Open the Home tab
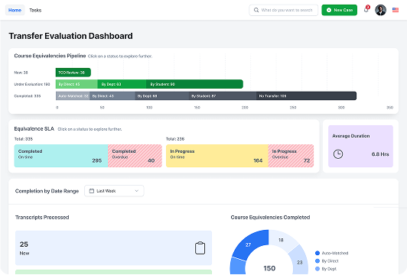 coord(15,10)
